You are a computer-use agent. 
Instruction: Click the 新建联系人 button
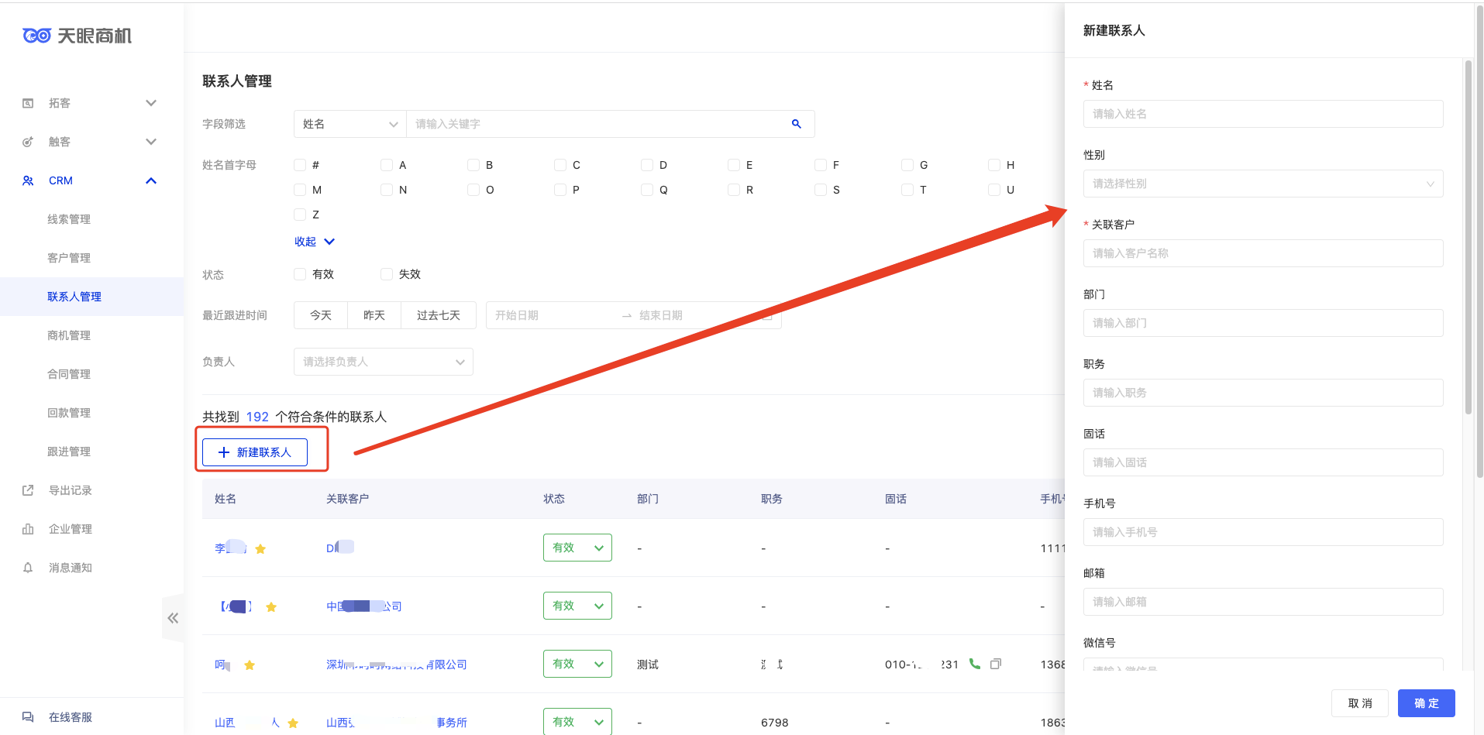coord(255,452)
